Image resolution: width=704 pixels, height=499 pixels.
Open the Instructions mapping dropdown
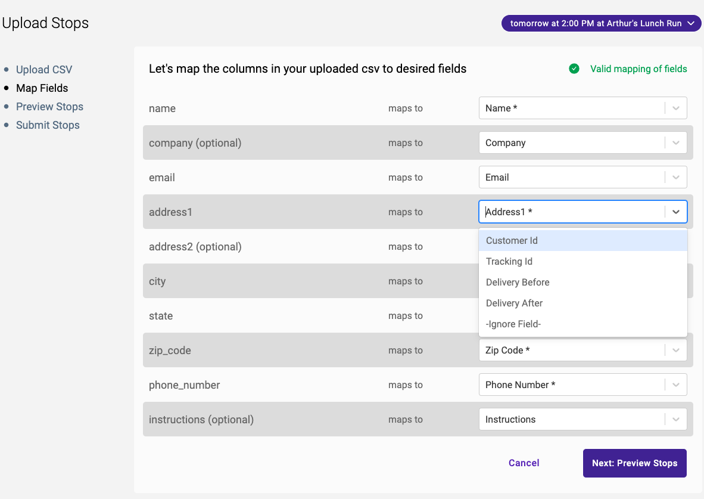coord(582,420)
